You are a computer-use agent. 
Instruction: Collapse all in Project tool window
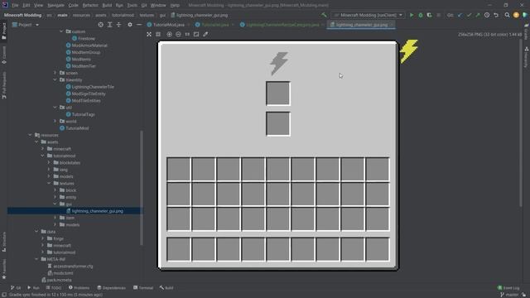[119, 25]
